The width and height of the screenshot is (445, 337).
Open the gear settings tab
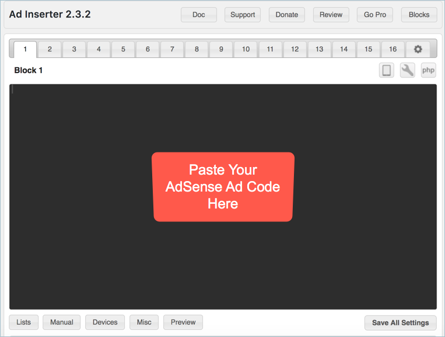(418, 49)
